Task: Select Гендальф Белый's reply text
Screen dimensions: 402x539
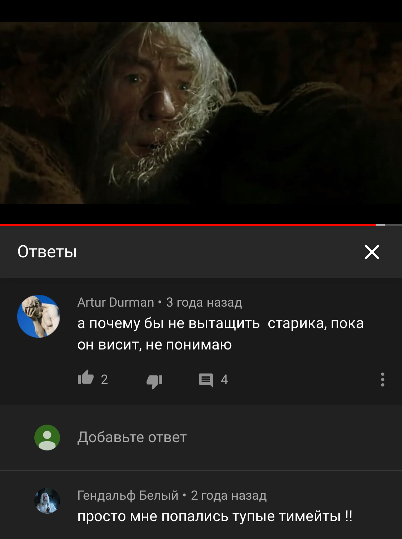Action: pos(215,516)
